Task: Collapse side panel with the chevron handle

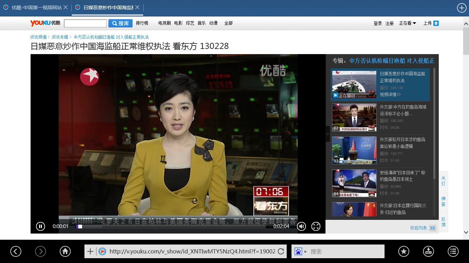Action: (328, 134)
